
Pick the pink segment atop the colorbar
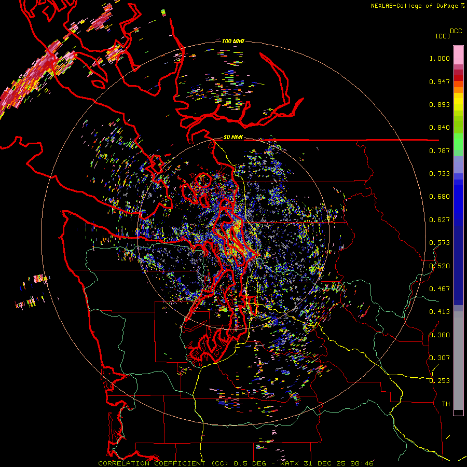coord(458,55)
